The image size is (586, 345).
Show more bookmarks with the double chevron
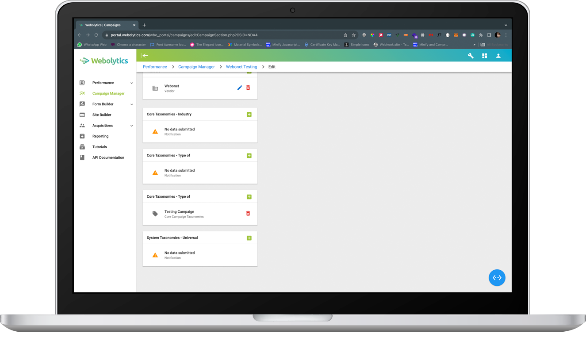(474, 45)
